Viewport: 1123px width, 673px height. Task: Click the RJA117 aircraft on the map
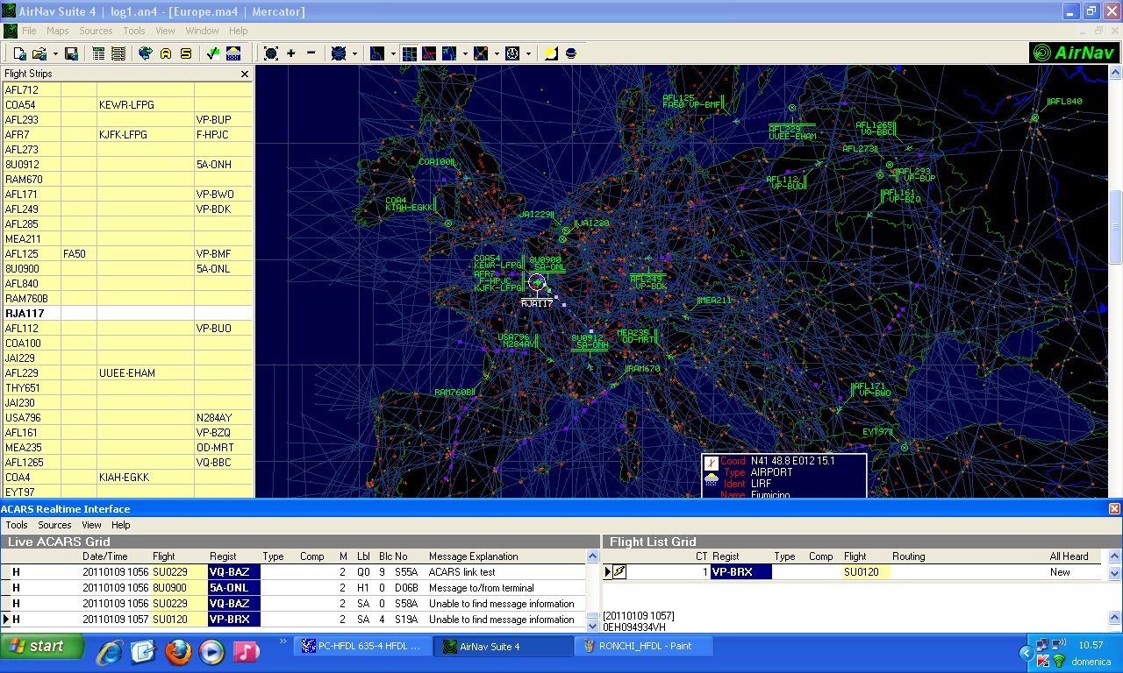click(x=537, y=283)
